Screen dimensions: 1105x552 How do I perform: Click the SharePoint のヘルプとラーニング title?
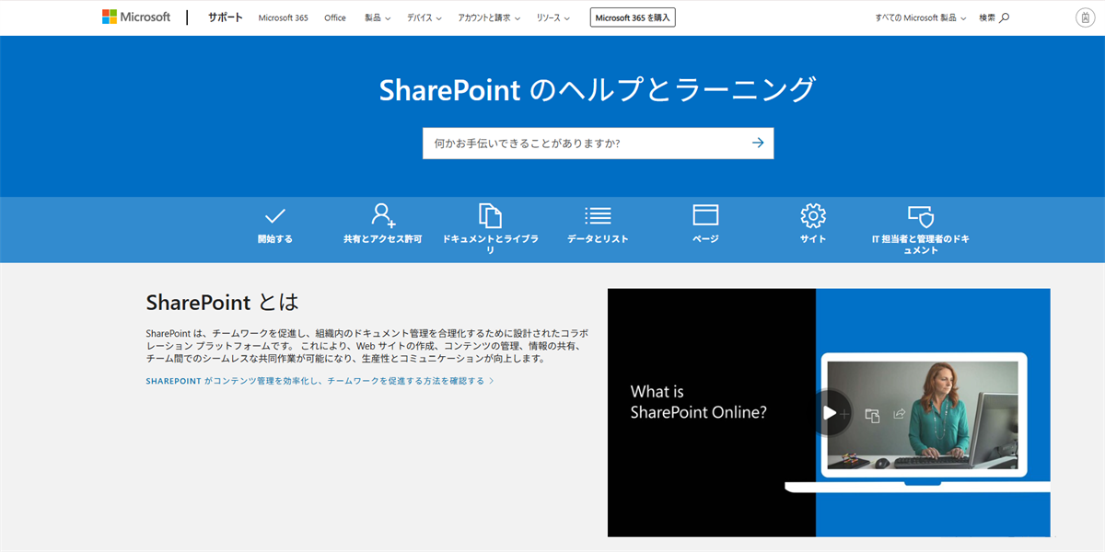point(598,89)
